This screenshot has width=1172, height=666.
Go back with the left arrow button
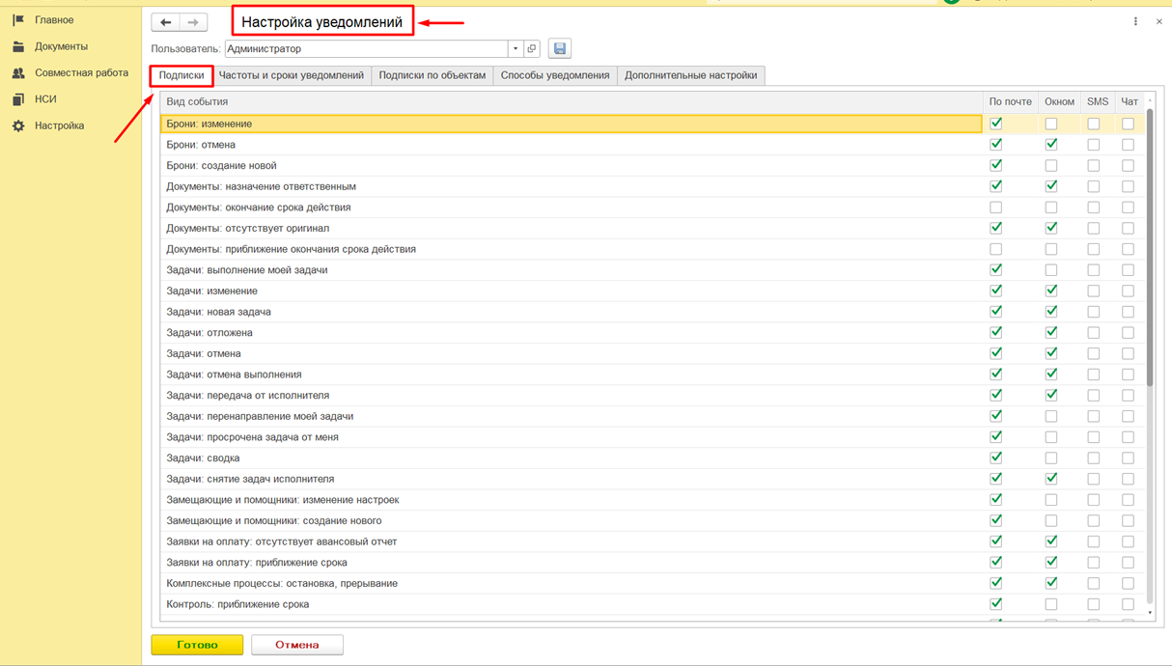pos(166,22)
